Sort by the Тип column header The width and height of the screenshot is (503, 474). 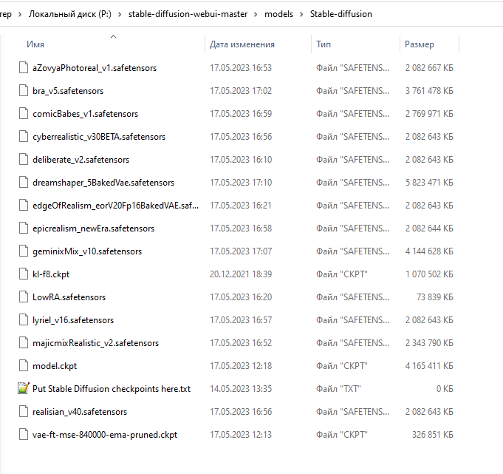[x=324, y=44]
